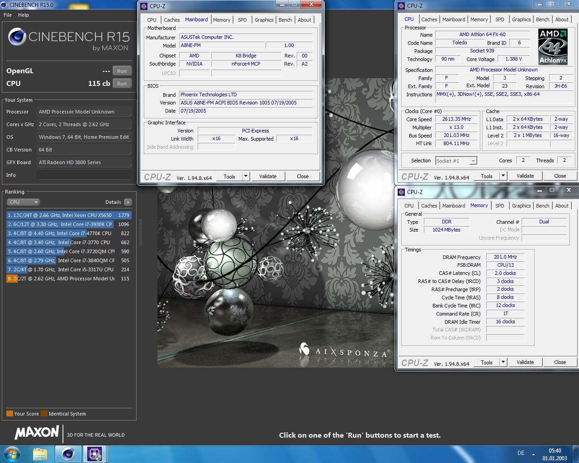
Task: Click the BIOS date 07/19/2005
Action: pos(246,111)
